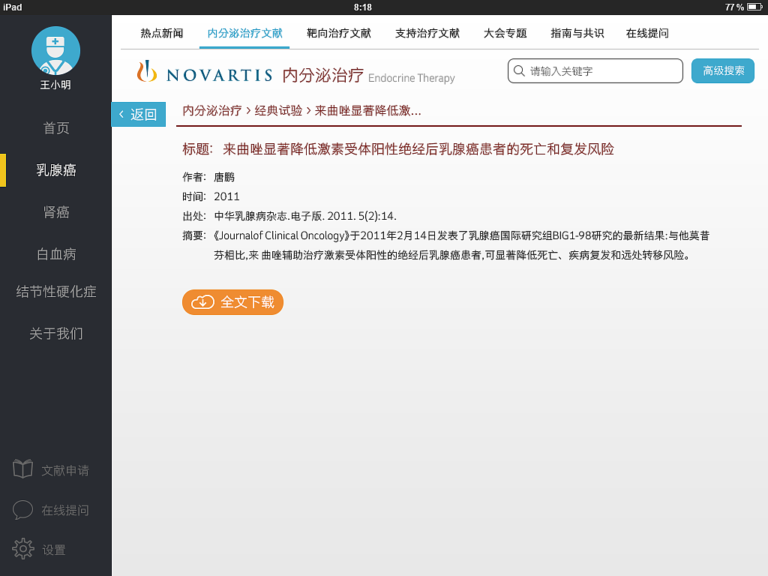Click the 返回 back button
768x576 pixels.
click(139, 114)
